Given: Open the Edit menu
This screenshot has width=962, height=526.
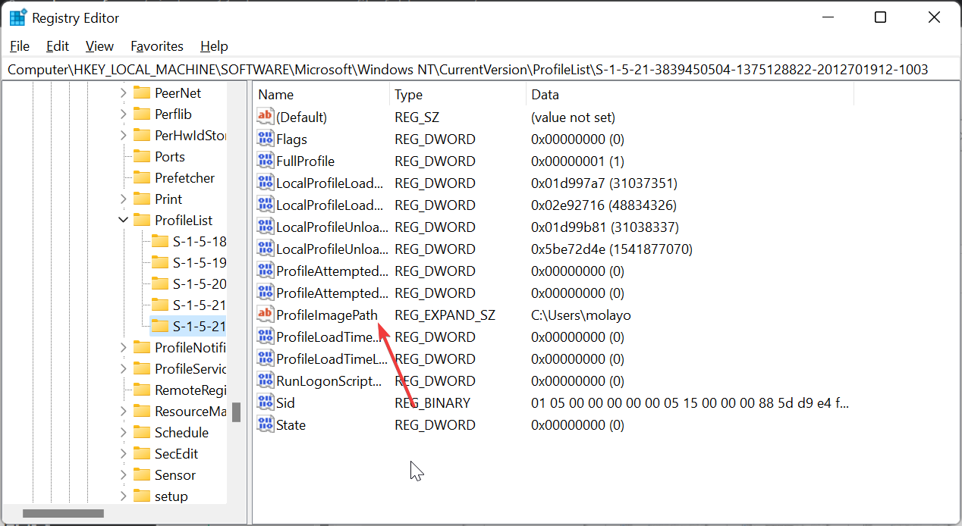Looking at the screenshot, I should (58, 46).
